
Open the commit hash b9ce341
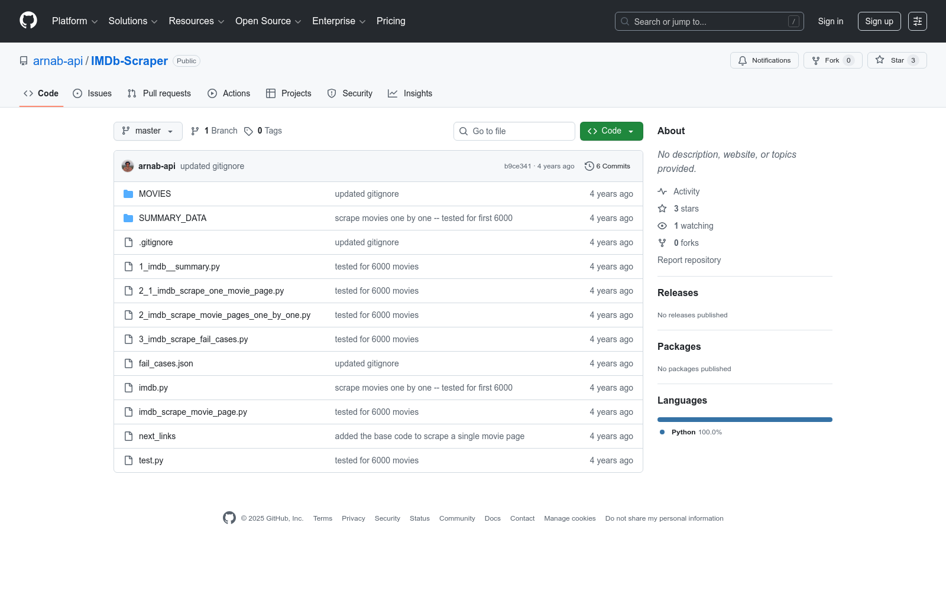coord(517,166)
